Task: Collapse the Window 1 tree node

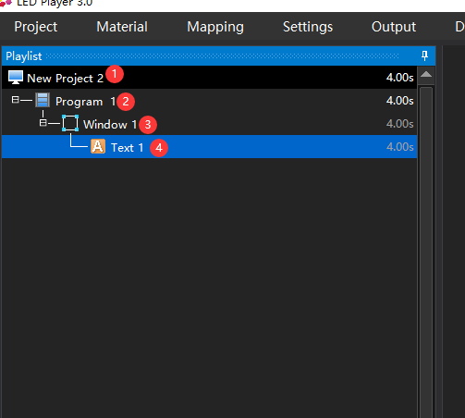Action: click(x=43, y=123)
